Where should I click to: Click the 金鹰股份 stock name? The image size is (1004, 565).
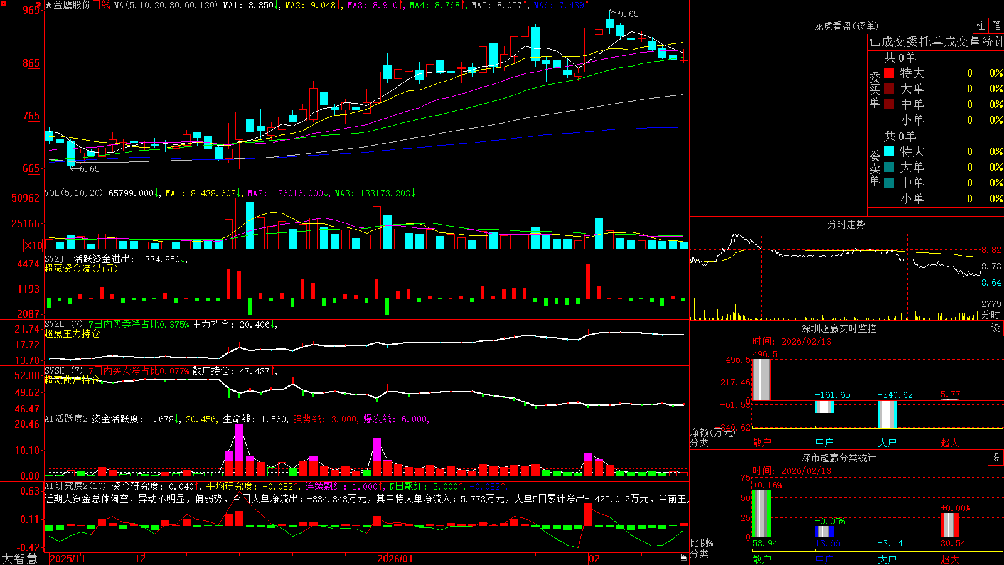pyautogui.click(x=72, y=5)
